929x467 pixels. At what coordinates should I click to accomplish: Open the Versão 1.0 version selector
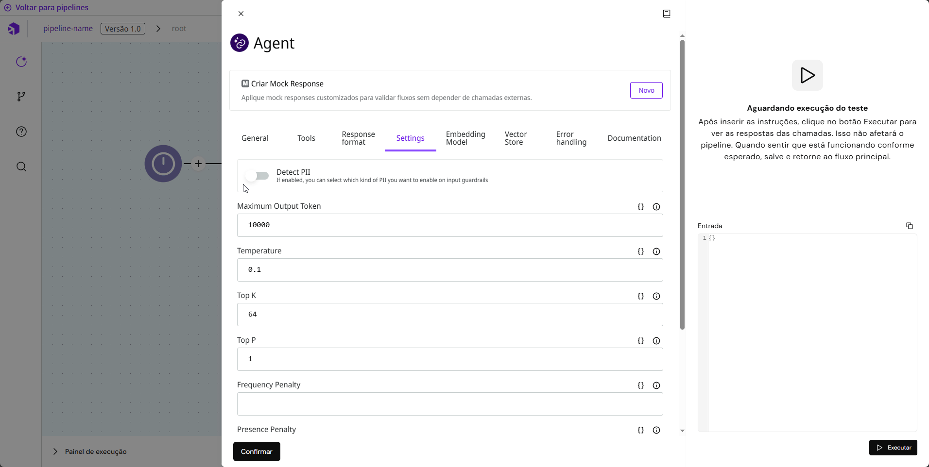[123, 29]
